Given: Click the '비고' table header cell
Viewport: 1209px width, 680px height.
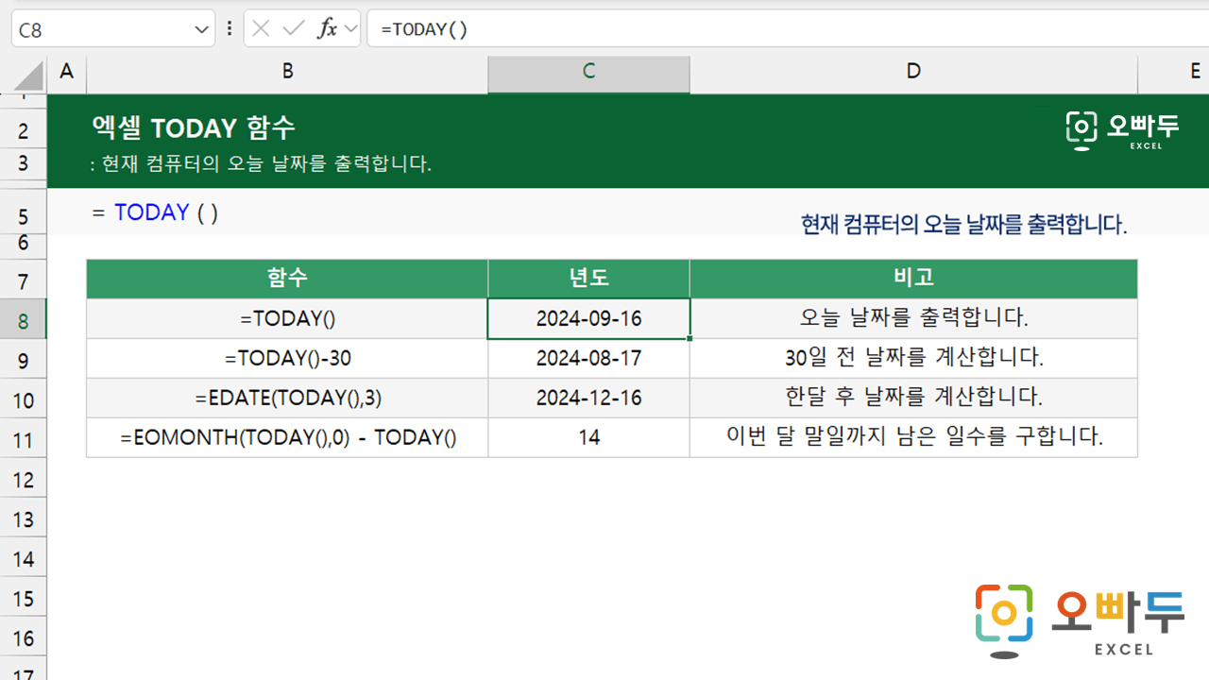Looking at the screenshot, I should tap(913, 279).
